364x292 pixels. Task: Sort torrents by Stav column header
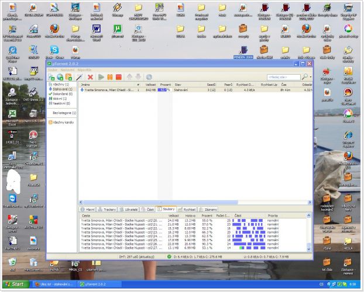pyautogui.click(x=188, y=85)
